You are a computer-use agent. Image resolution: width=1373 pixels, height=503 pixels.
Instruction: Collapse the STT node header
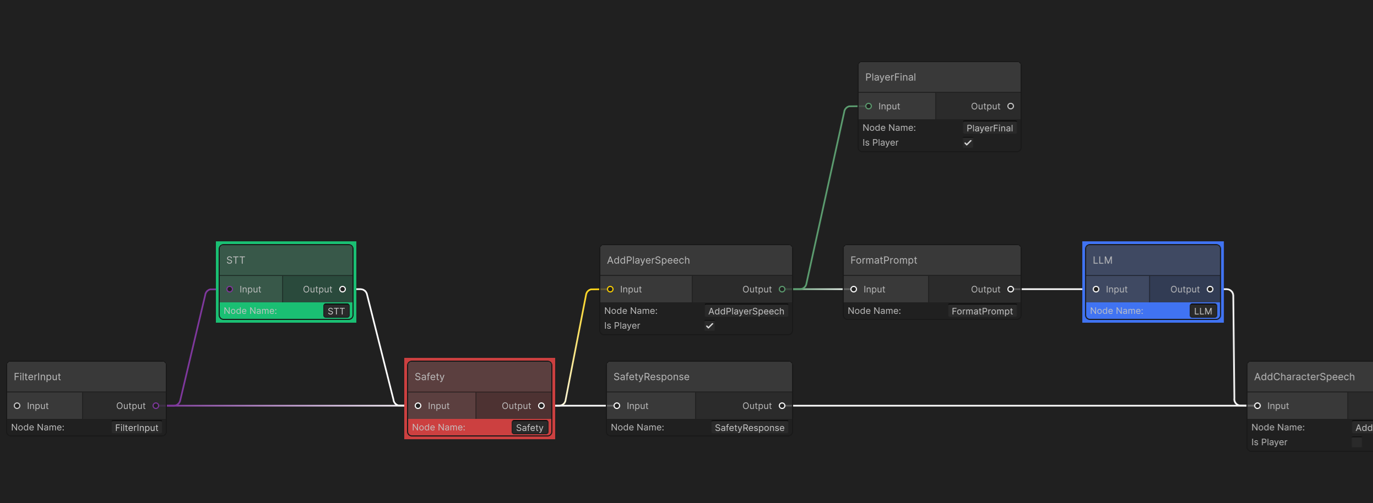click(x=285, y=259)
